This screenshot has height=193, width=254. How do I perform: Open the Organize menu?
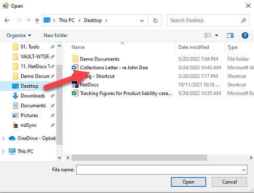(x=19, y=35)
